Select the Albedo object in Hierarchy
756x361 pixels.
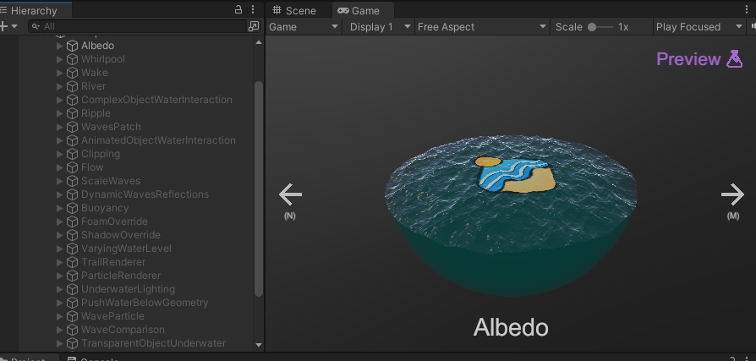coord(97,46)
